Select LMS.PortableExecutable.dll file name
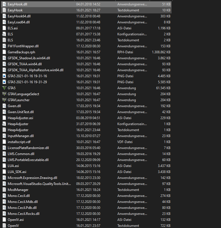Viewport: 221px width, 228px height. coord(28,160)
